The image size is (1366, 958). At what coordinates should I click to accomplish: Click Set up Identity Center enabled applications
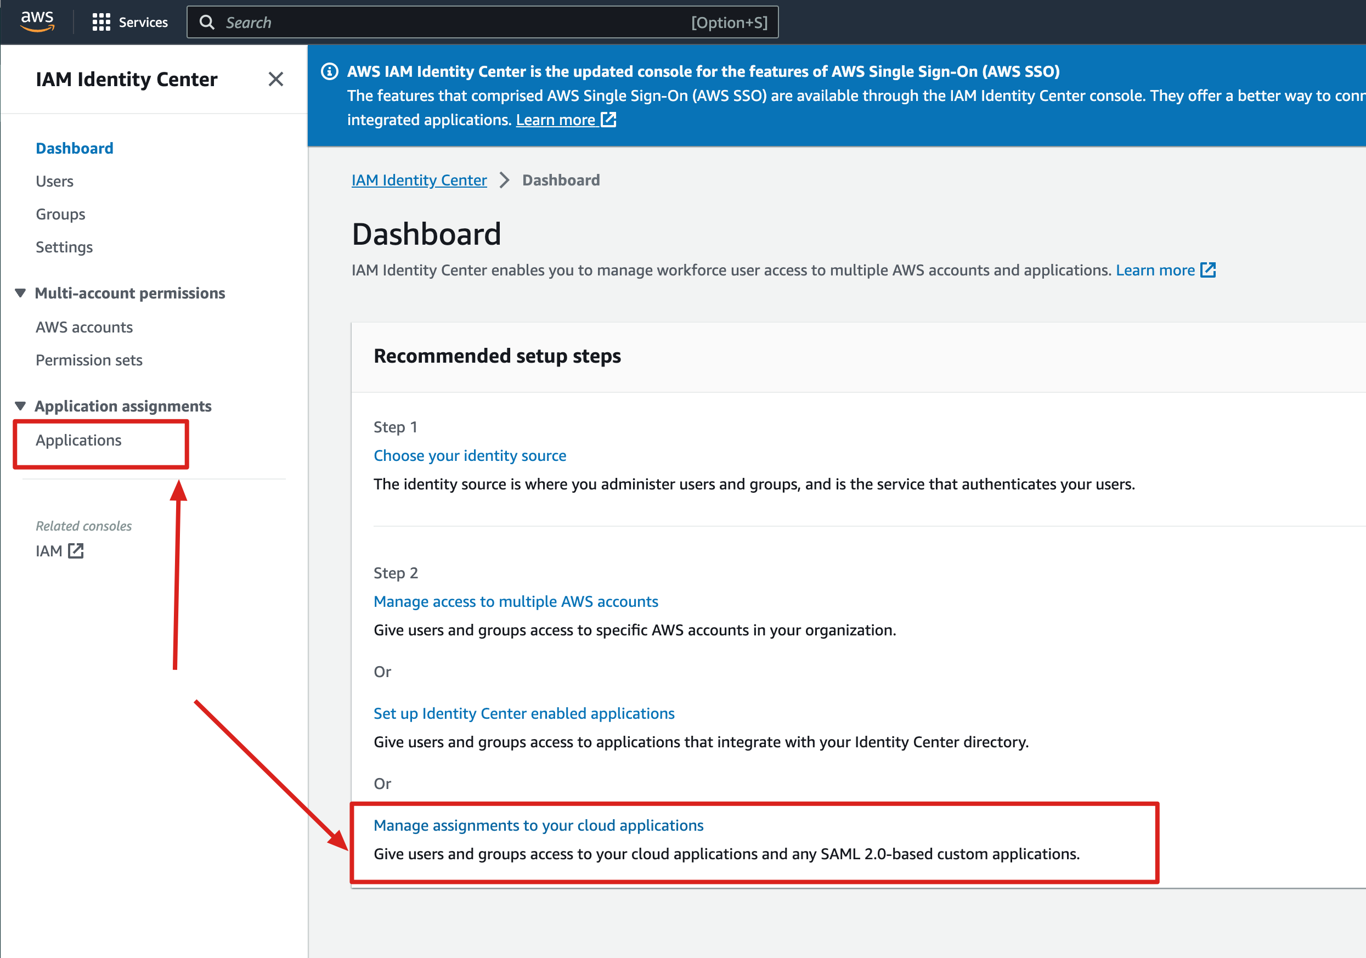(x=523, y=713)
